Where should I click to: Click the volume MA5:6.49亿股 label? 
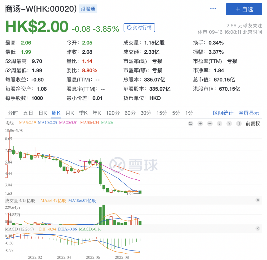pos(53,200)
